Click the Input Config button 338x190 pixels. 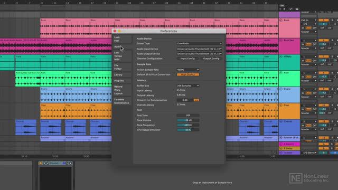click(x=187, y=59)
